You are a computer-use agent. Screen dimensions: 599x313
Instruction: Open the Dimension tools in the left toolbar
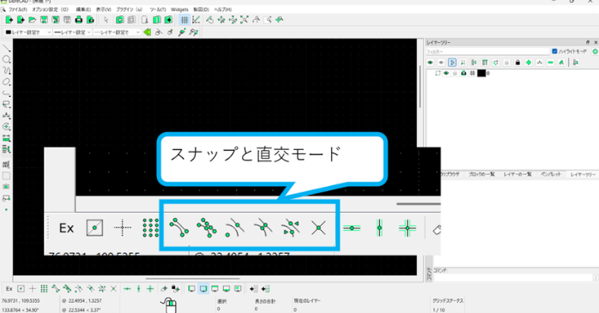(7, 115)
